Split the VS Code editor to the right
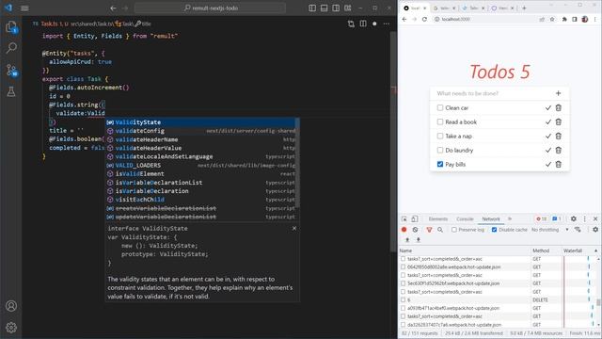The width and height of the screenshot is (602, 339). (x=363, y=24)
